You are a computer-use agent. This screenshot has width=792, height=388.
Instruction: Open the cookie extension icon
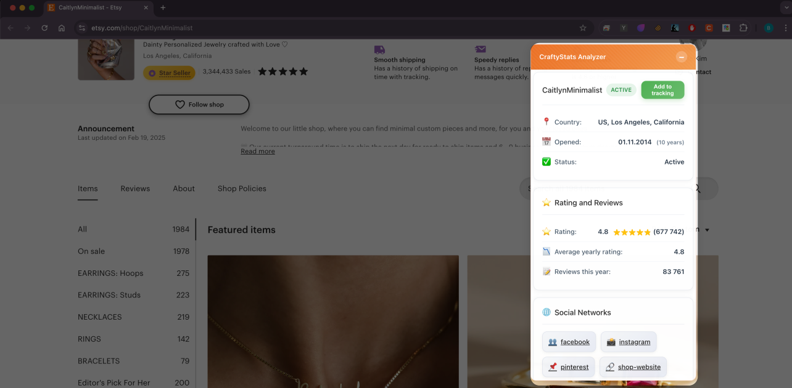click(x=658, y=28)
